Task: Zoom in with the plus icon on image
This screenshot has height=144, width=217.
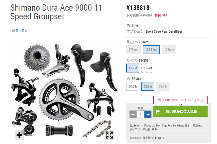Action: (x=19, y=135)
